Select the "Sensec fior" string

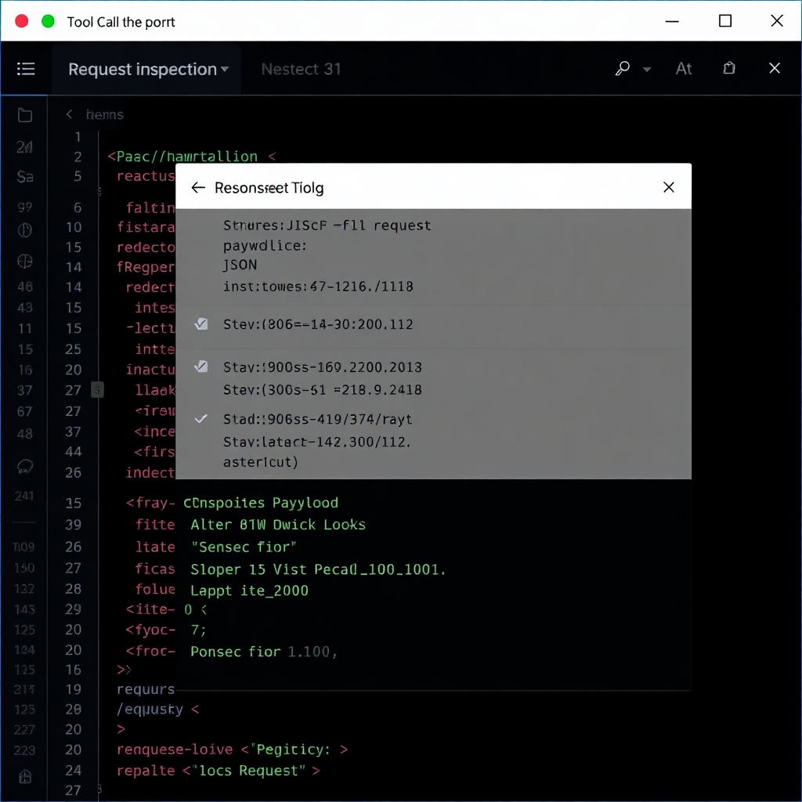click(244, 547)
